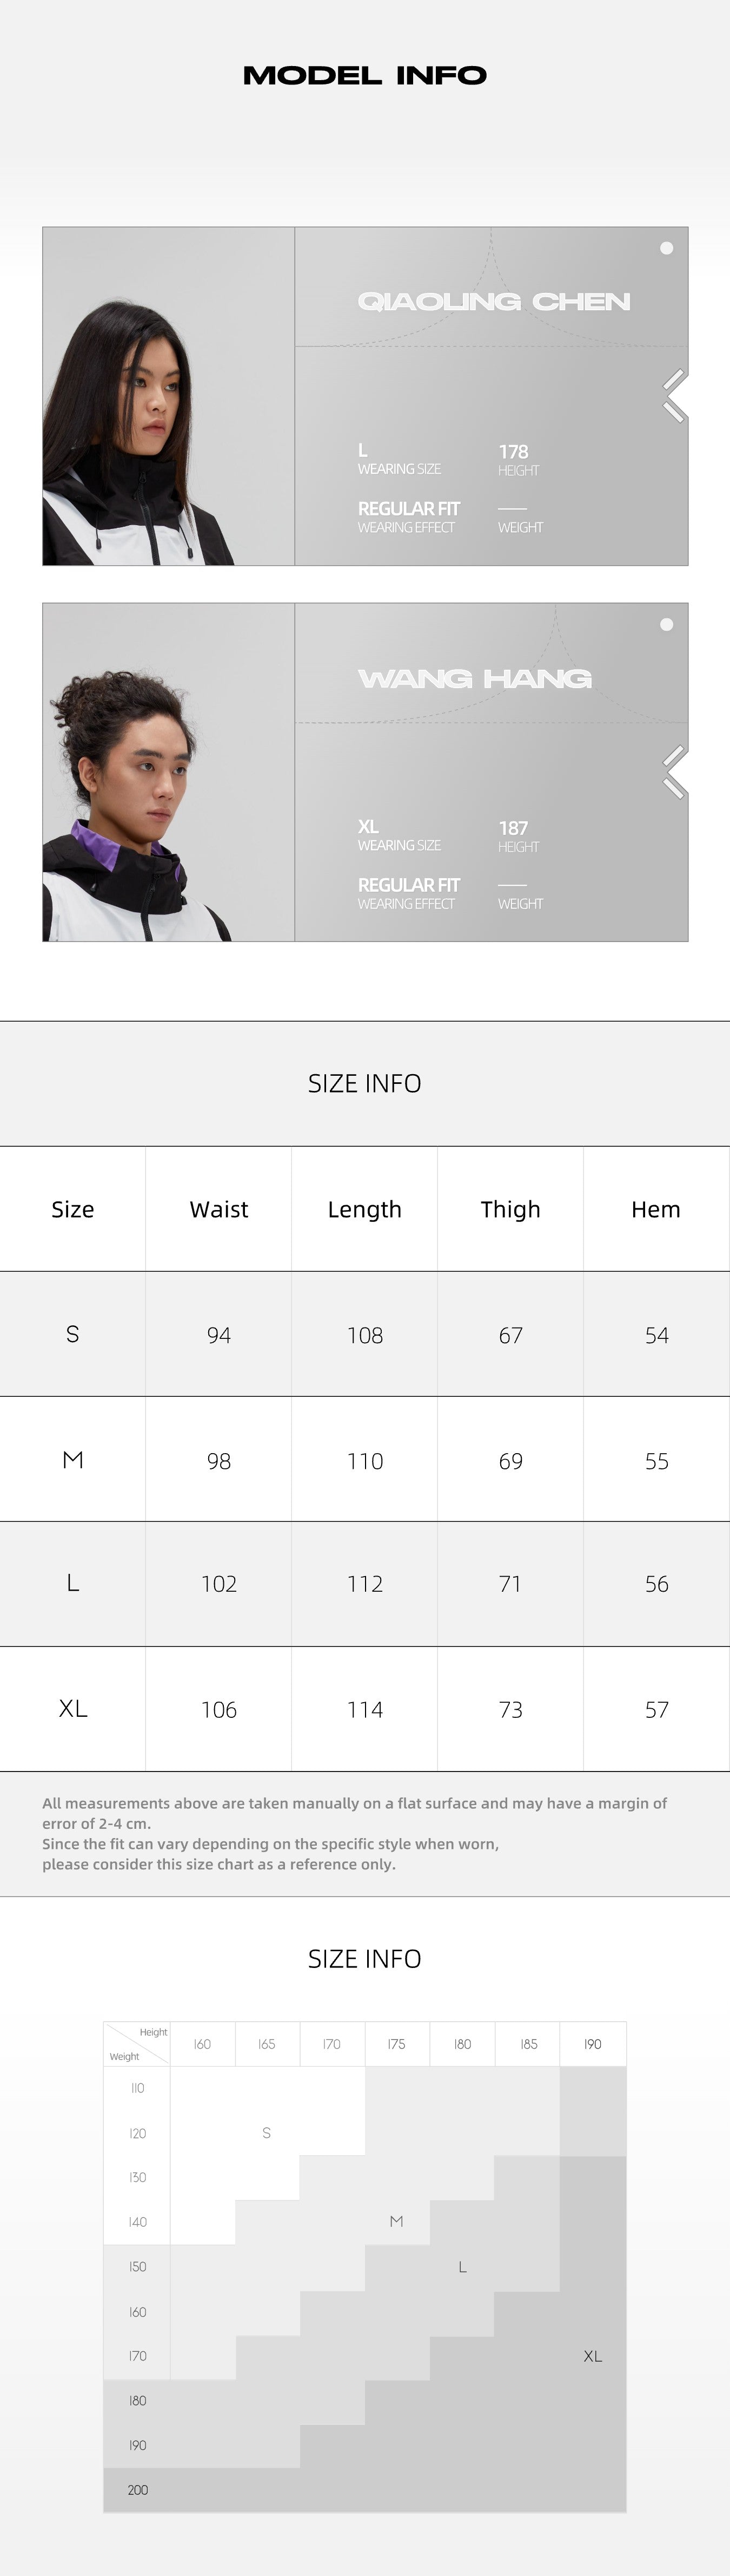Click the WANG HANG name title
Screen dimensions: 730x2576
click(x=474, y=678)
